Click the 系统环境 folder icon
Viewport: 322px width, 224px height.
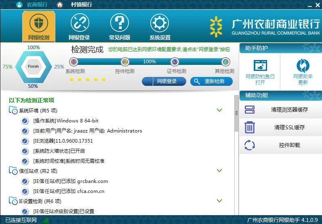coord(13,110)
